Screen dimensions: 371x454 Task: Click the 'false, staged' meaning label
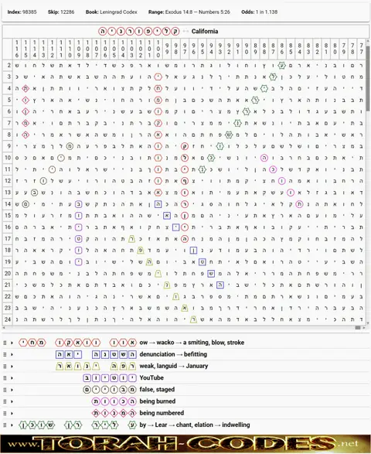tap(157, 390)
